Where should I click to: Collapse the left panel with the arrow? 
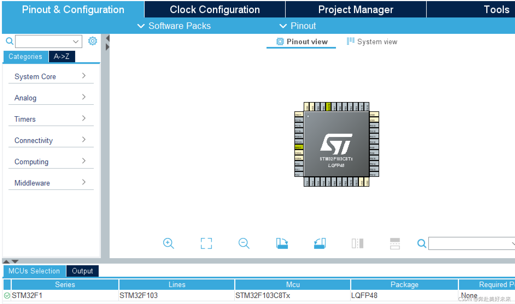[108, 38]
